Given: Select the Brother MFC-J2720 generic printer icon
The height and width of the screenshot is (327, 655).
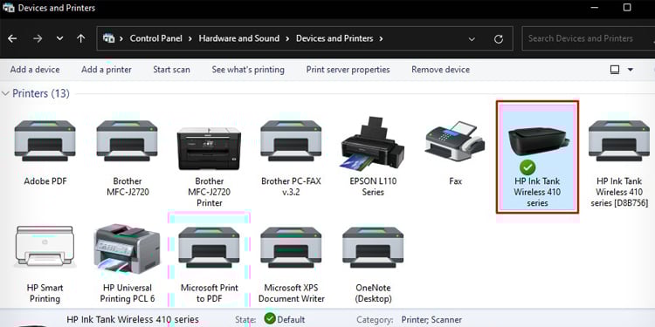Looking at the screenshot, I should (127, 140).
